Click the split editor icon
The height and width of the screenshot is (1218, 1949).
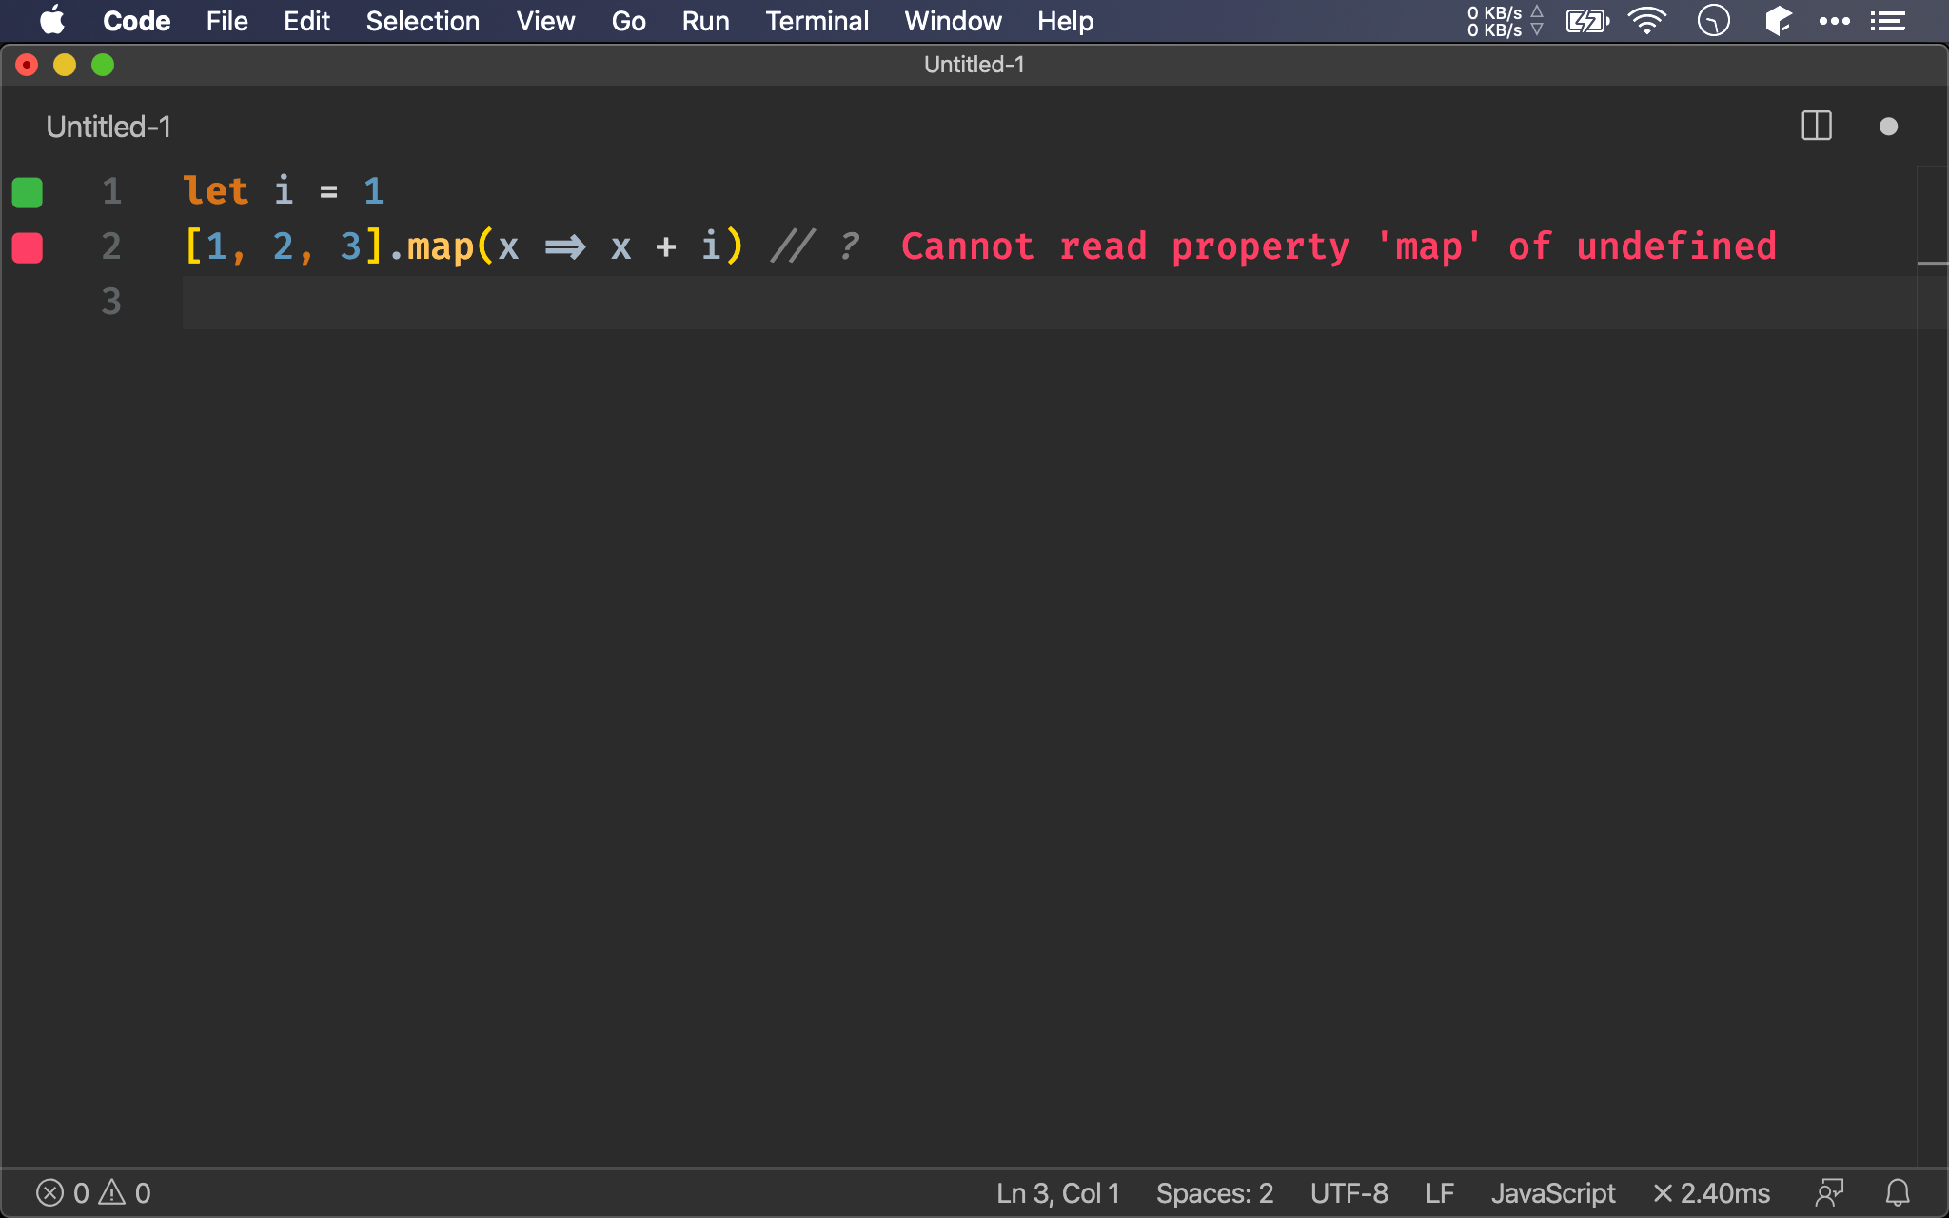pos(1817,128)
